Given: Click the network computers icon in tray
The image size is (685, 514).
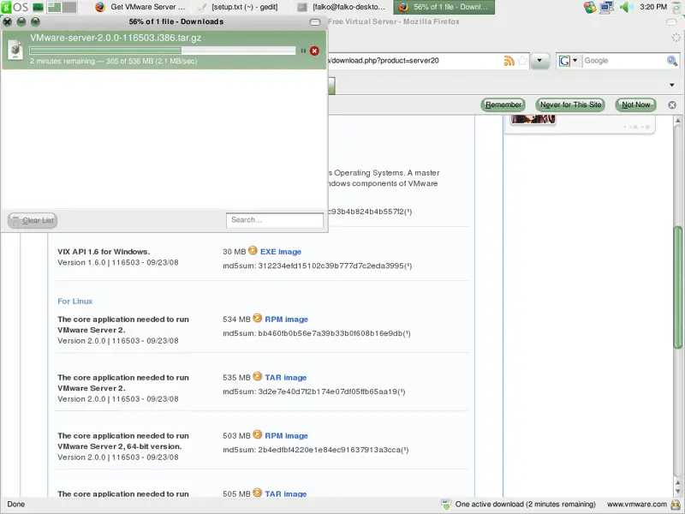Looking at the screenshot, I should (607, 7).
